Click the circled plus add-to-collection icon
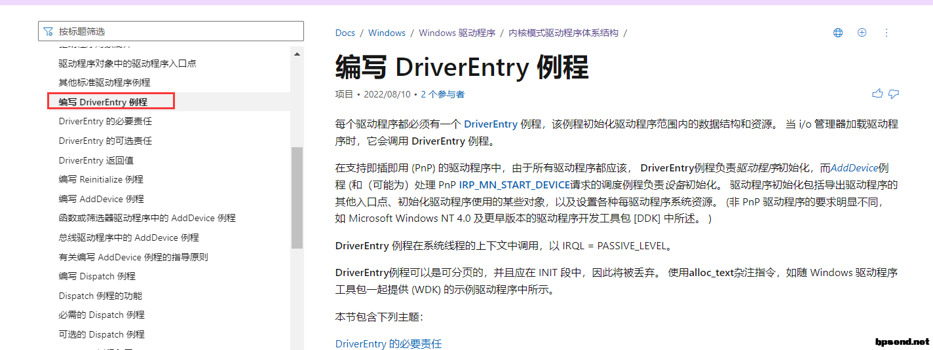The width and height of the screenshot is (933, 350). tap(862, 33)
